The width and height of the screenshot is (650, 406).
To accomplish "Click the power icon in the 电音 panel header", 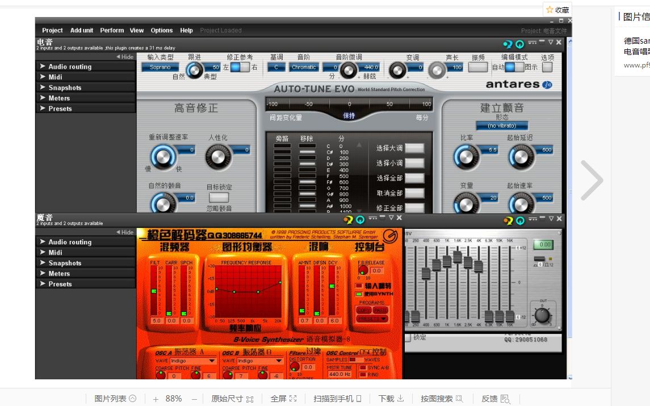I will (519, 44).
